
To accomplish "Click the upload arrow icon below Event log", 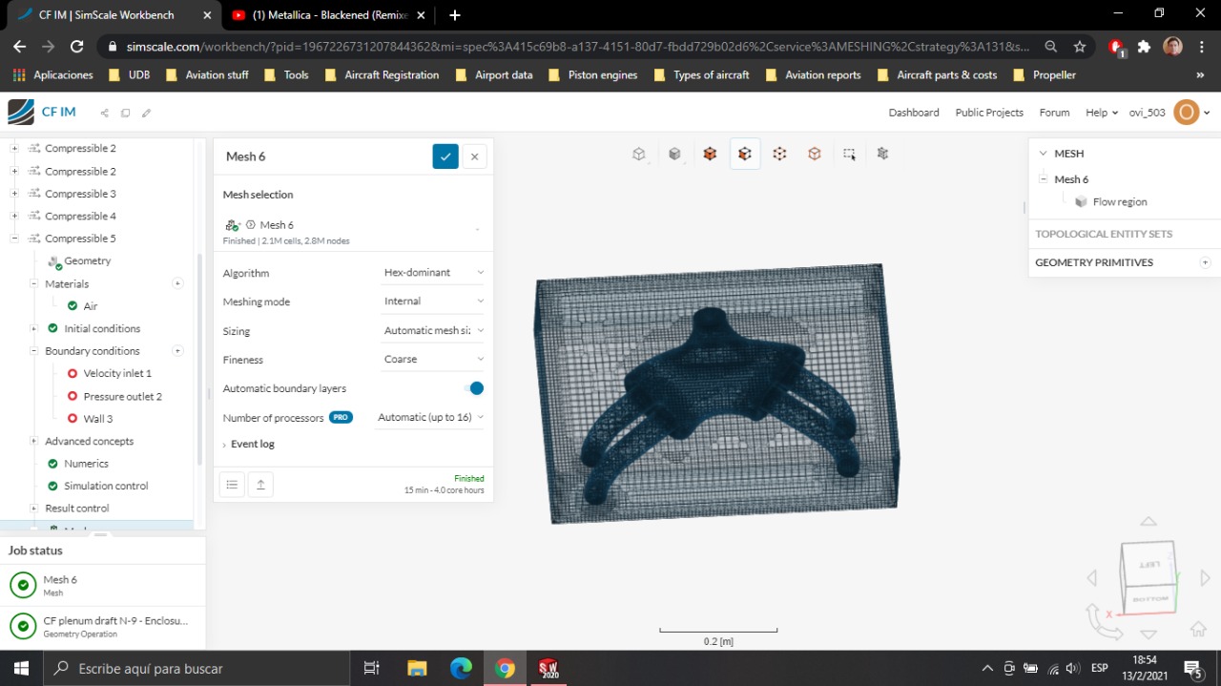I will coord(260,485).
